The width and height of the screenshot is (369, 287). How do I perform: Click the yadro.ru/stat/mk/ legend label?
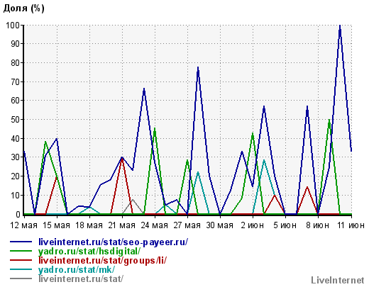coord(77,270)
